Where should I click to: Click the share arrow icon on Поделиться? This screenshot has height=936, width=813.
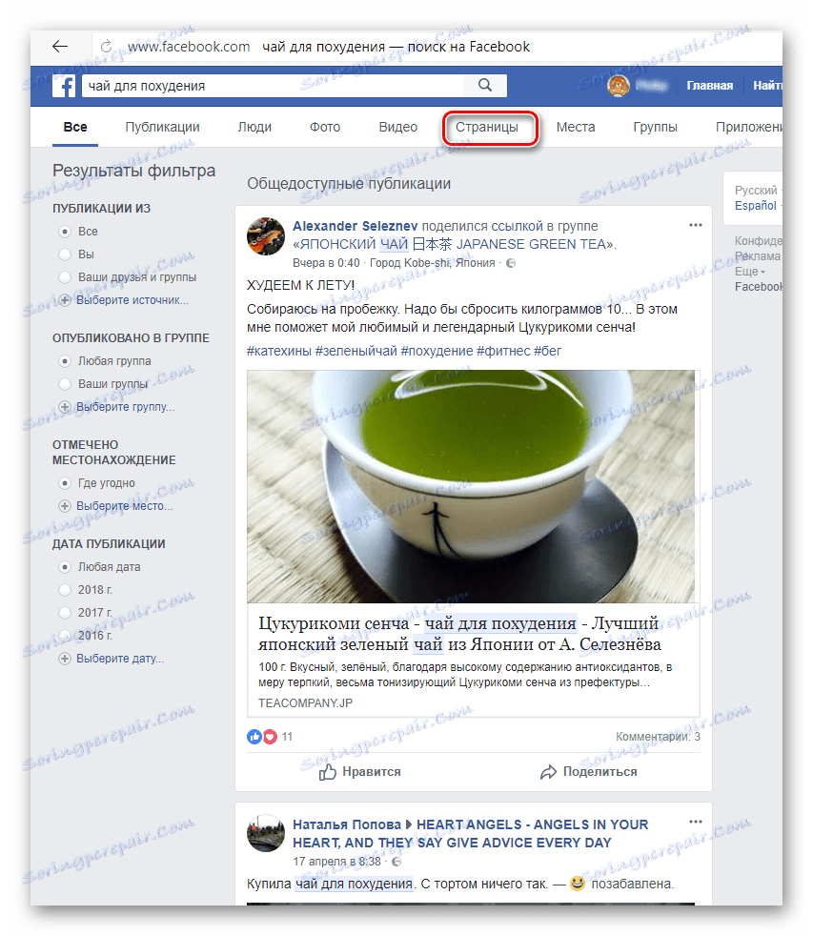548,772
